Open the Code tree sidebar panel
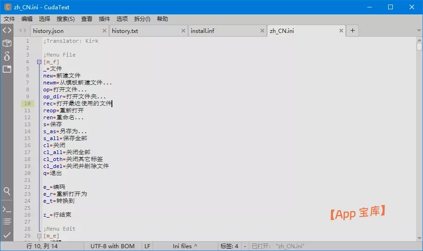The height and width of the screenshot is (251, 423). click(x=7, y=30)
